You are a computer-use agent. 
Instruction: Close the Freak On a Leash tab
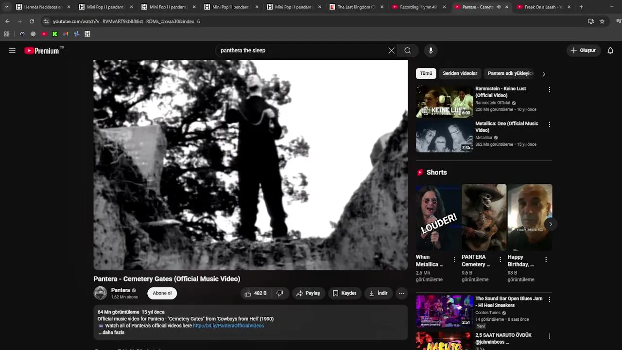click(x=569, y=7)
